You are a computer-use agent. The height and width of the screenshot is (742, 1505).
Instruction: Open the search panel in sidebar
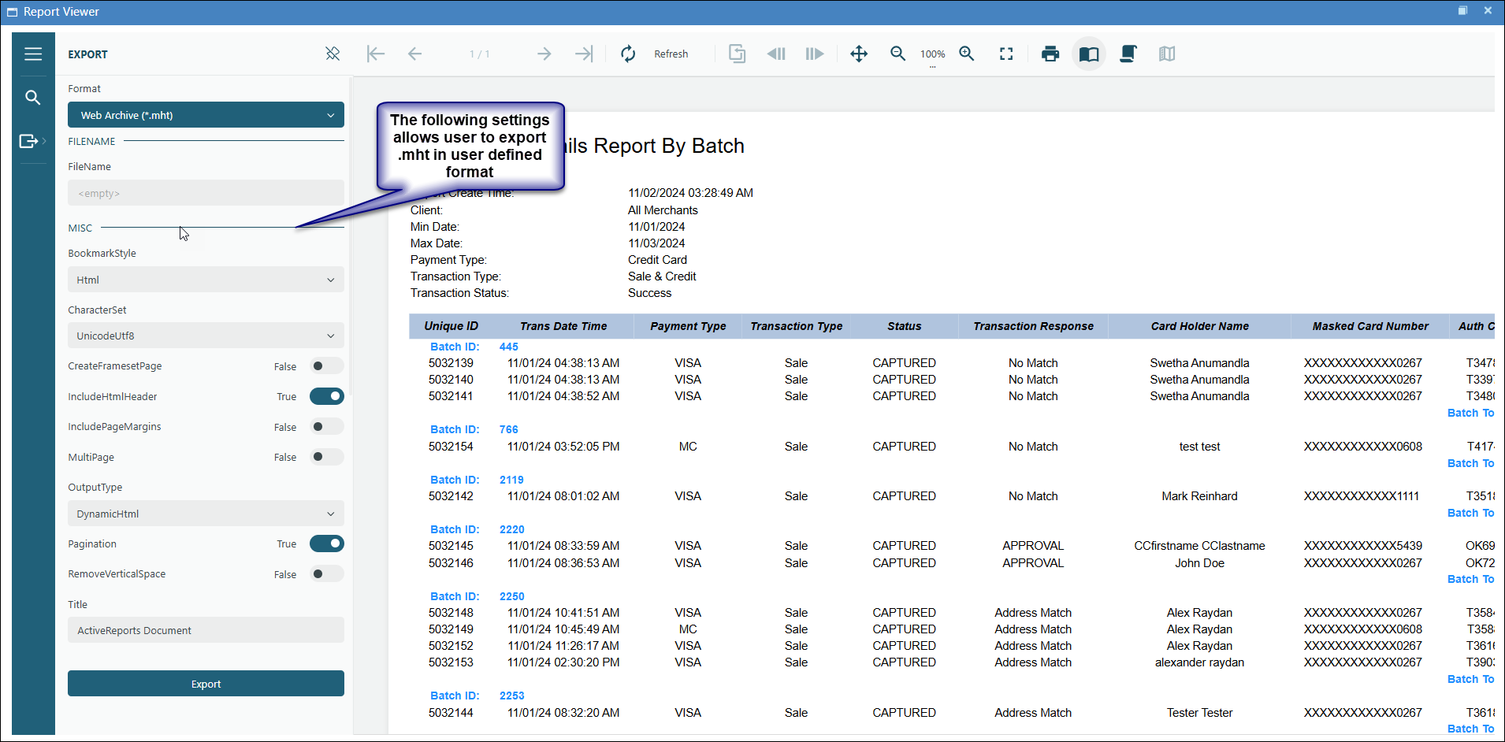tap(32, 98)
